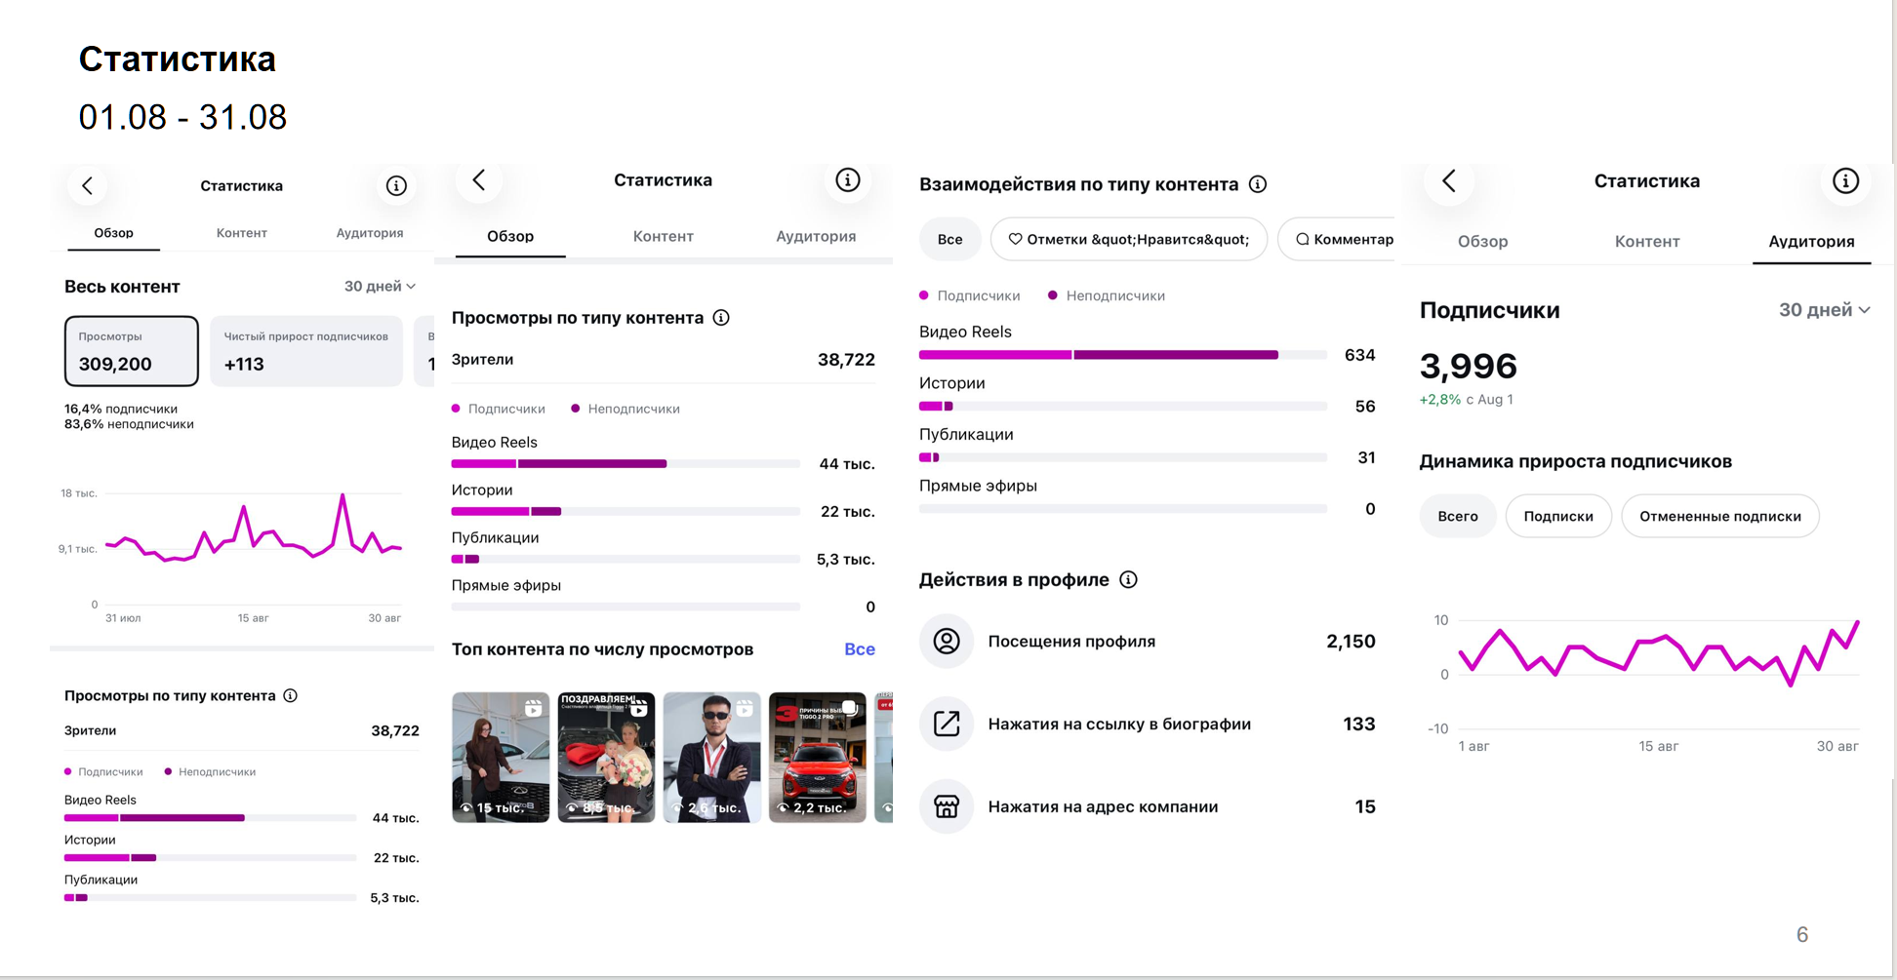This screenshot has width=1897, height=980.
Task: Open the red car 2,2 тыс. thumbnail
Action: click(x=818, y=758)
